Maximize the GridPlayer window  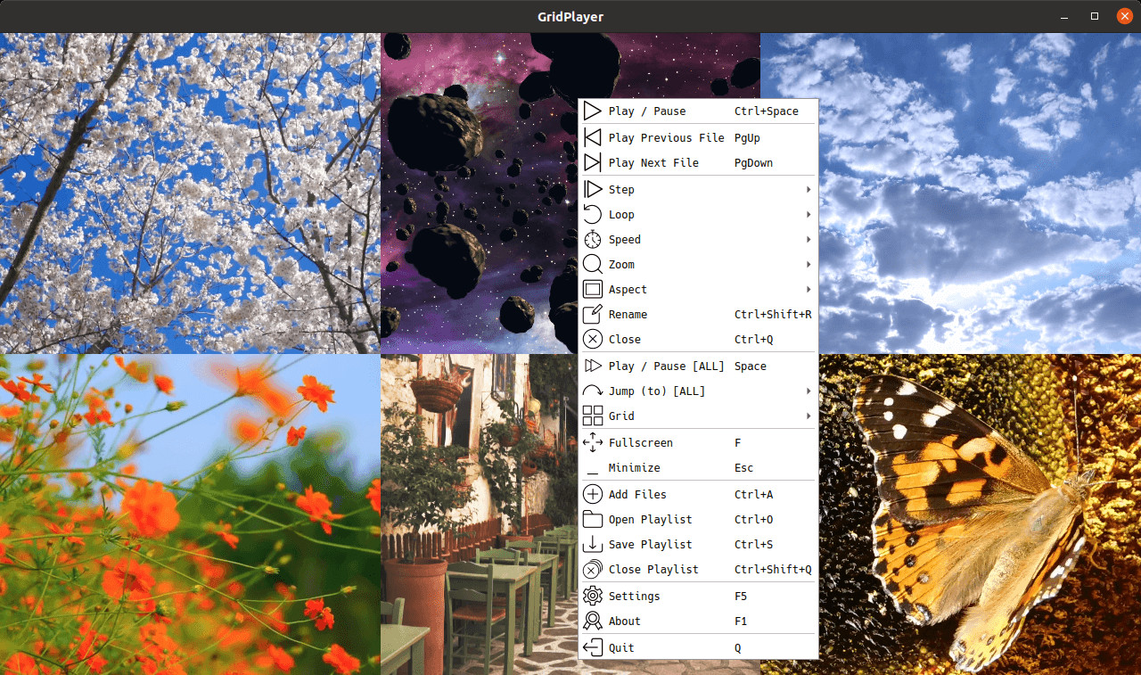[x=1095, y=16]
